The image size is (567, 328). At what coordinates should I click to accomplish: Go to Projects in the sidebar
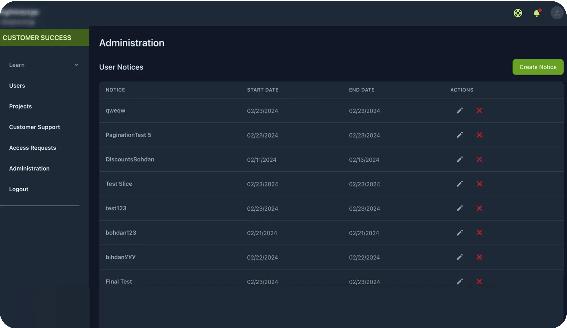(20, 106)
